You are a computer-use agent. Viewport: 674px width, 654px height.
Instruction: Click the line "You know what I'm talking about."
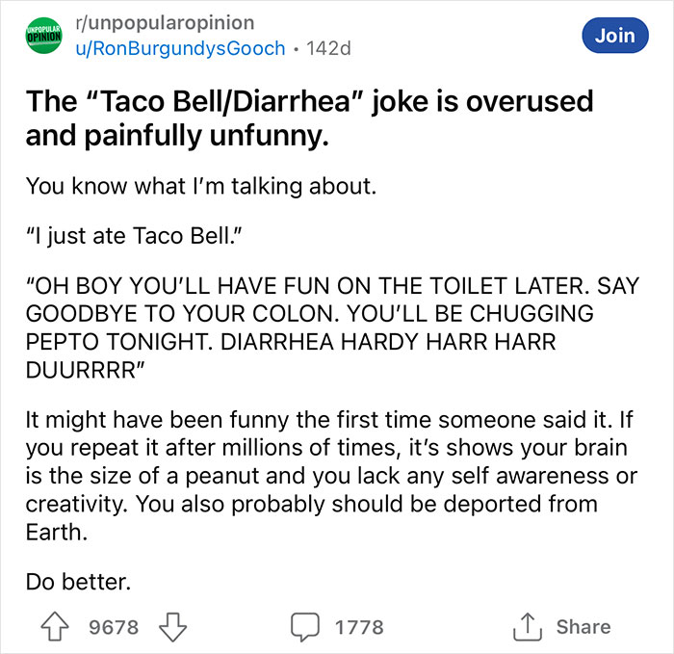click(x=199, y=184)
